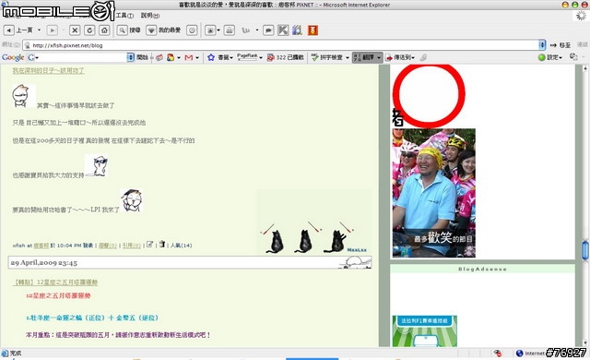Click the 引用(0) trackback link
The height and width of the screenshot is (360, 590).
pyautogui.click(x=131, y=246)
